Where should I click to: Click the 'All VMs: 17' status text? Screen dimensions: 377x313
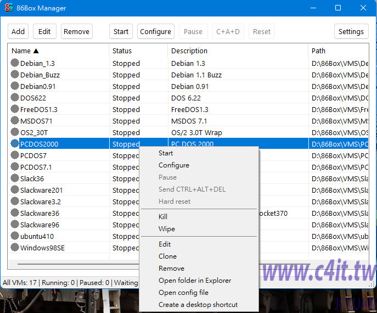pyautogui.click(x=20, y=282)
